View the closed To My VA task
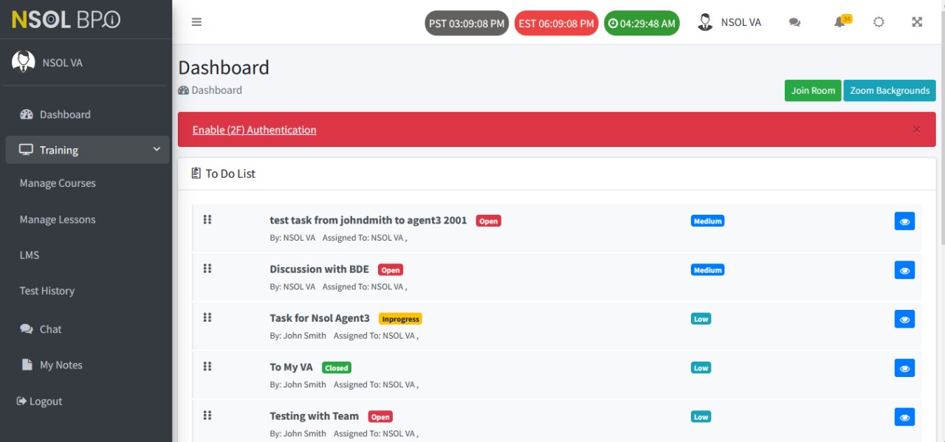The width and height of the screenshot is (945, 442). pos(904,367)
